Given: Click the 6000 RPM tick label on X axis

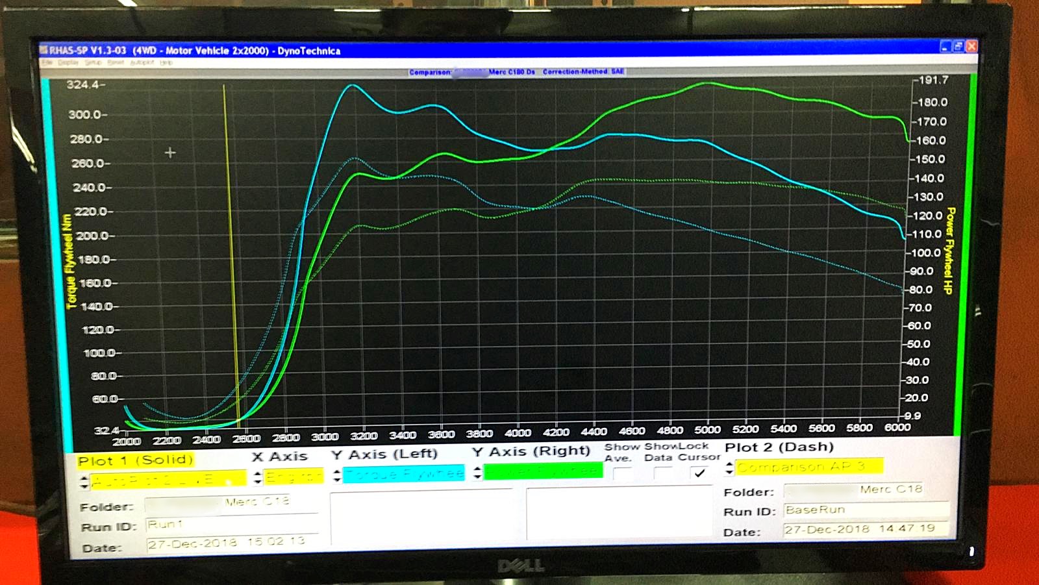Looking at the screenshot, I should (897, 427).
